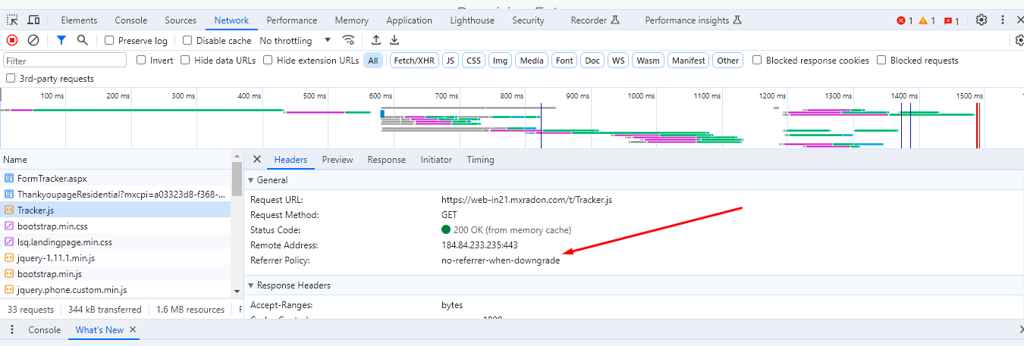The height and width of the screenshot is (346, 1024).
Task: Close the request details pane
Action: [x=256, y=160]
